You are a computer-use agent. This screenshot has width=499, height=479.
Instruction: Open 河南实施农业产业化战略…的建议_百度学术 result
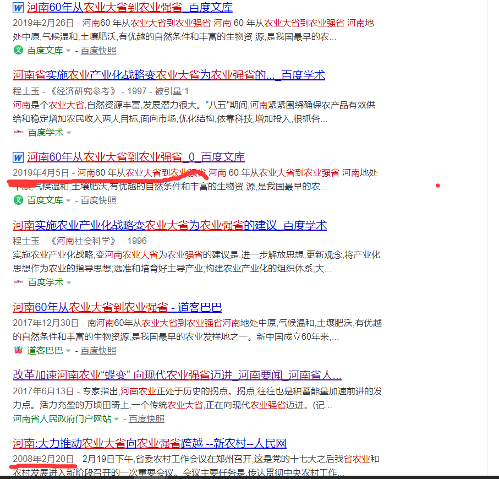(x=170, y=226)
